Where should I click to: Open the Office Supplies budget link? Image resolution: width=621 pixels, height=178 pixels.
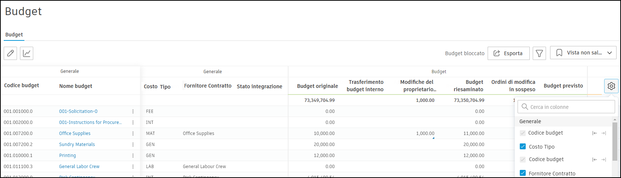click(x=75, y=133)
